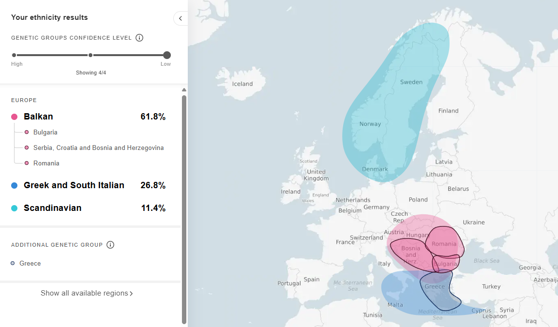
Task: Set confidence slider to High stop
Action: point(14,55)
